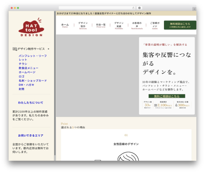Open a new browser tab with plus
This screenshot has width=205, height=173.
(x=194, y=9)
